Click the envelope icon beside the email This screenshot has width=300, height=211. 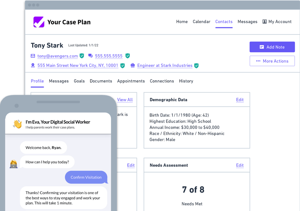[x=33, y=56]
